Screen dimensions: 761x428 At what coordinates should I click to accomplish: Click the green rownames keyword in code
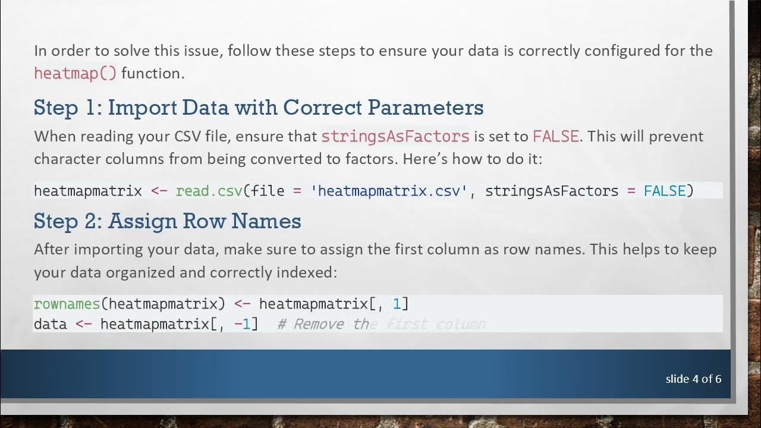[x=67, y=304]
